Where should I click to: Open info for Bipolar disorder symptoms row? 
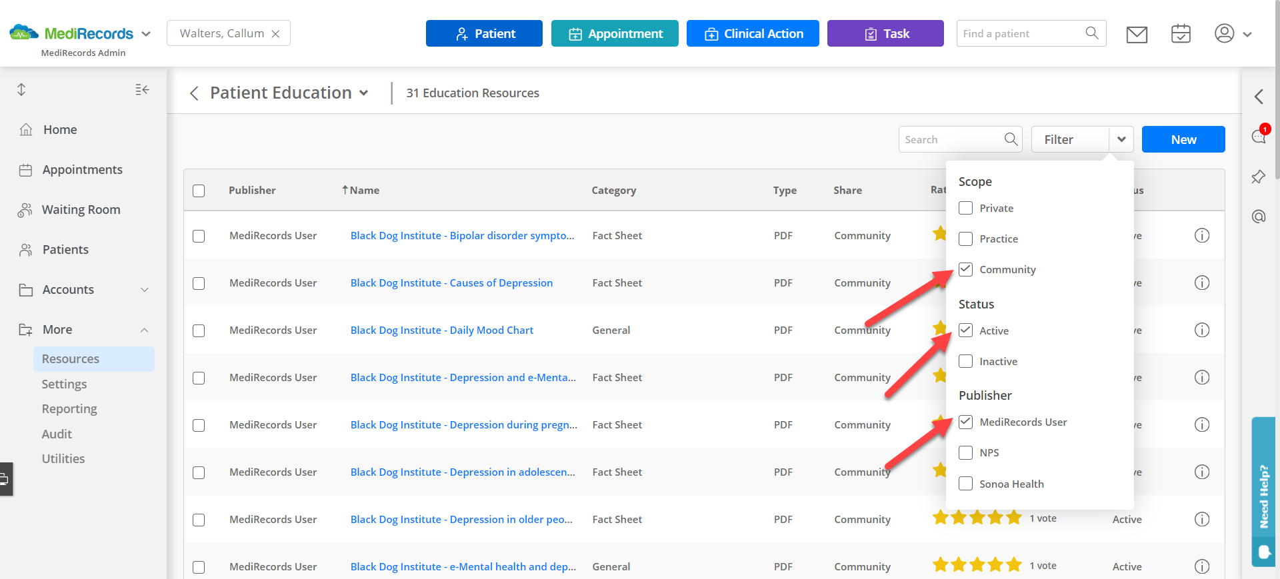pos(1201,235)
